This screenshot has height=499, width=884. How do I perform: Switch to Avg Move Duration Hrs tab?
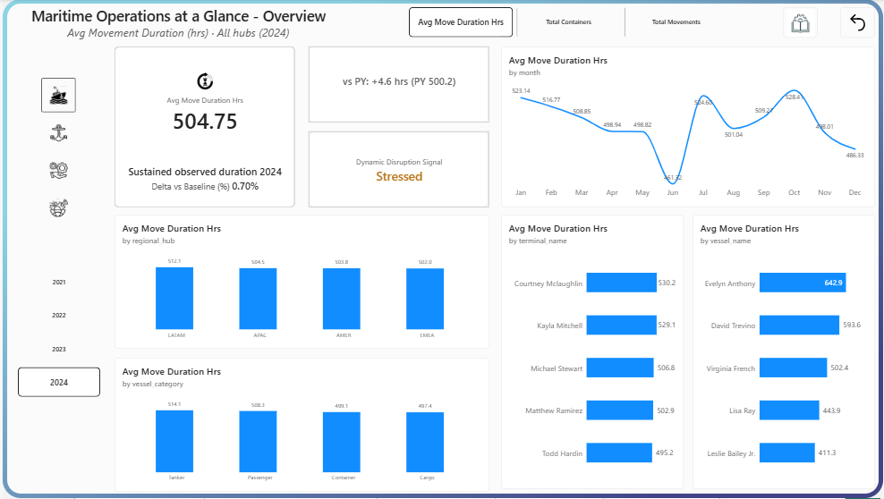pyautogui.click(x=461, y=22)
